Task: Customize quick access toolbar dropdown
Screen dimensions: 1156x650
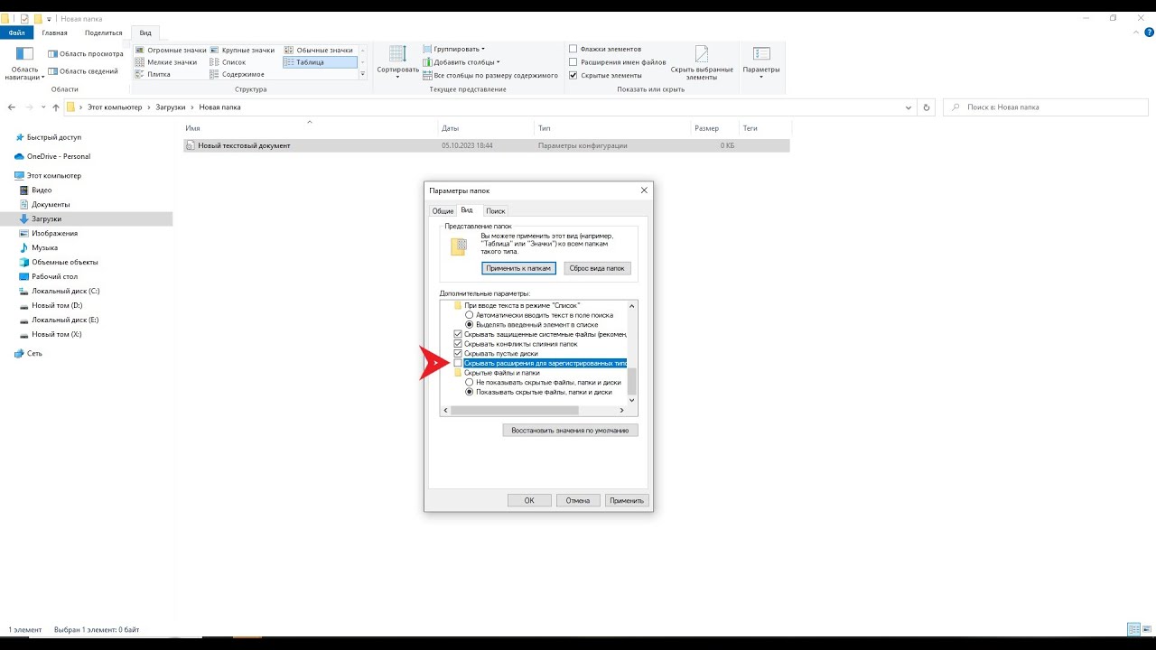Action: pyautogui.click(x=49, y=19)
